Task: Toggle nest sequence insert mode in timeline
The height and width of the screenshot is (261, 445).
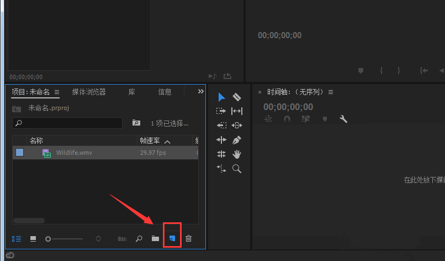Action: 268,119
